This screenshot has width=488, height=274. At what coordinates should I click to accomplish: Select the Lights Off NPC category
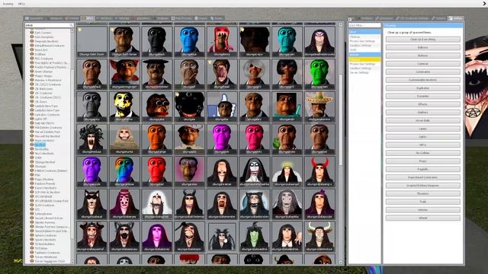tap(40, 119)
